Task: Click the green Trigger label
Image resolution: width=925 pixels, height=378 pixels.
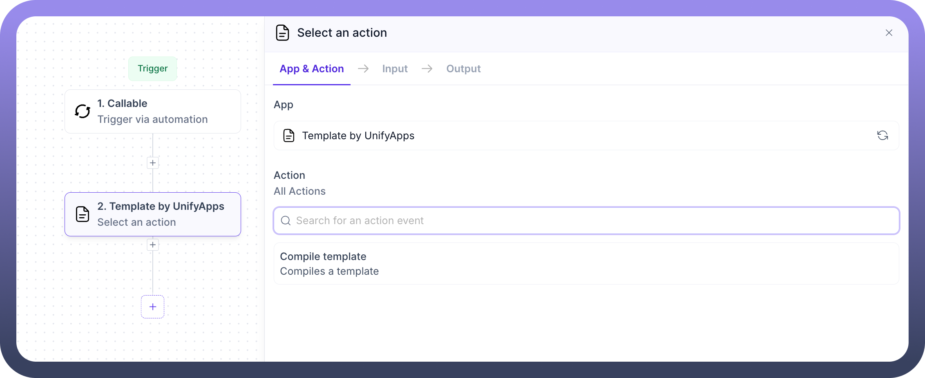Action: click(x=153, y=69)
